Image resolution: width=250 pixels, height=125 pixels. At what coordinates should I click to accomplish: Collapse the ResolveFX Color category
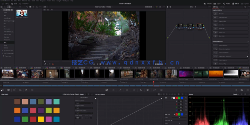pyautogui.click(x=248, y=42)
